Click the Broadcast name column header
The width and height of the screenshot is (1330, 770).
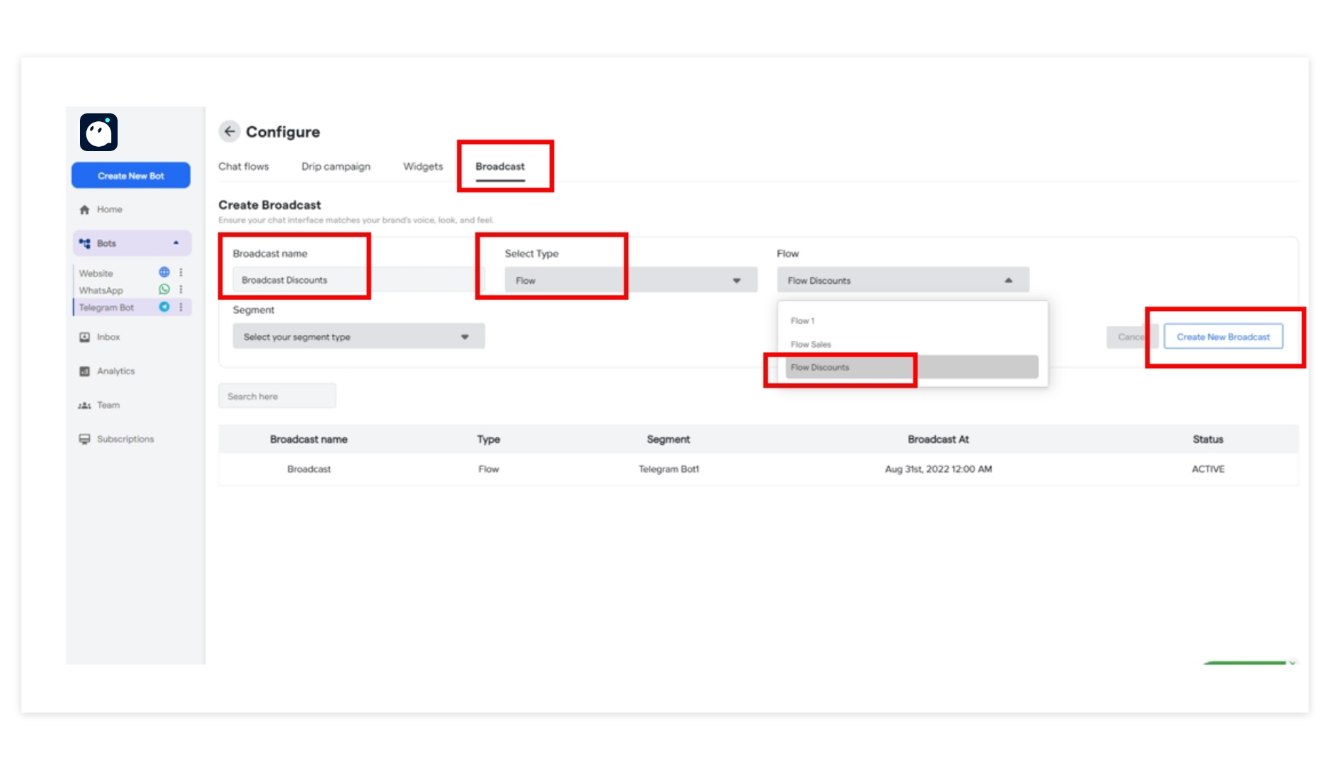[309, 439]
